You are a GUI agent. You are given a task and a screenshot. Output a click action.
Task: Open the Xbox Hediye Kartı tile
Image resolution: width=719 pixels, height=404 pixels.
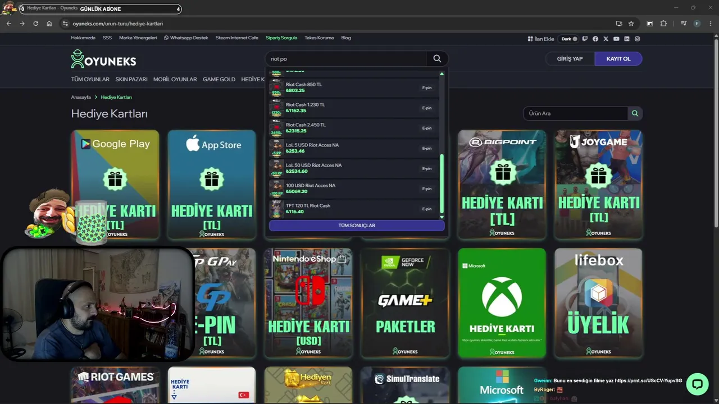(502, 303)
